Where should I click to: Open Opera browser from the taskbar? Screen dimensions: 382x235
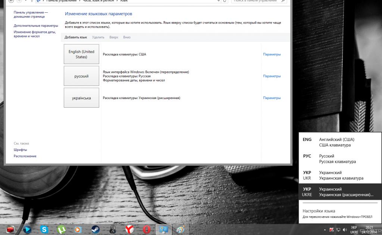click(147, 229)
